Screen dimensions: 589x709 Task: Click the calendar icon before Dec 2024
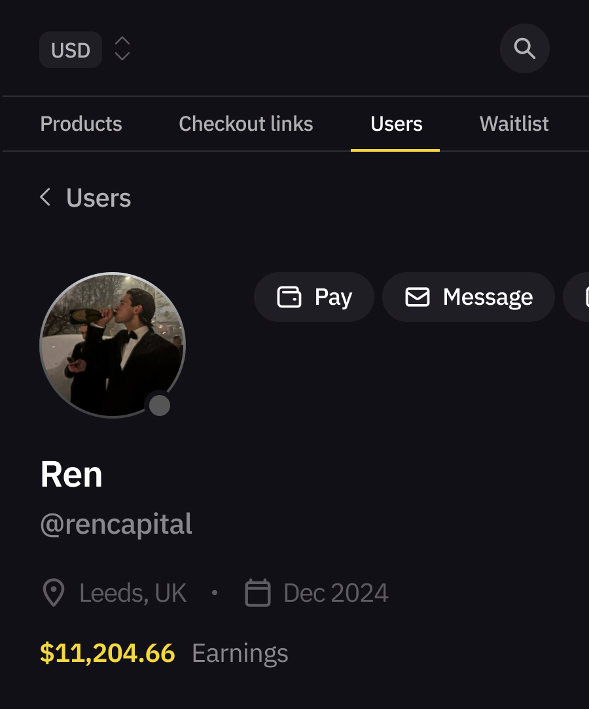point(258,593)
